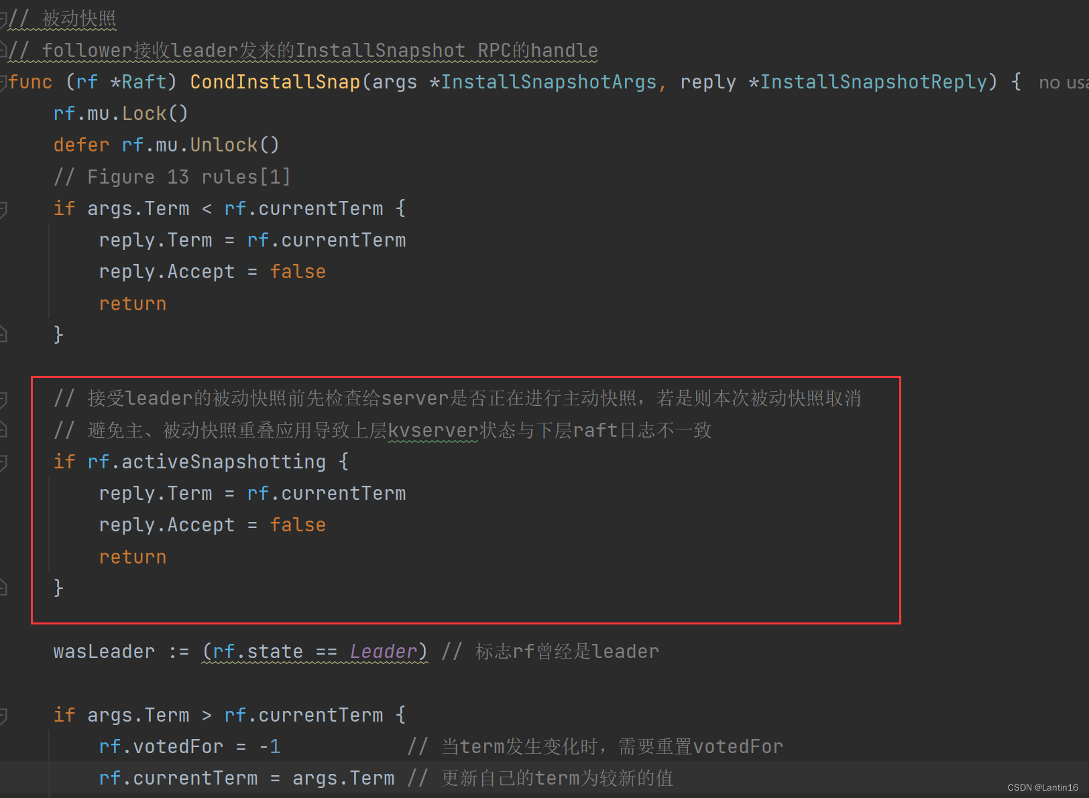Image resolution: width=1089 pixels, height=798 pixels.
Task: Click the CondInstallSnap function name
Action: click(276, 82)
